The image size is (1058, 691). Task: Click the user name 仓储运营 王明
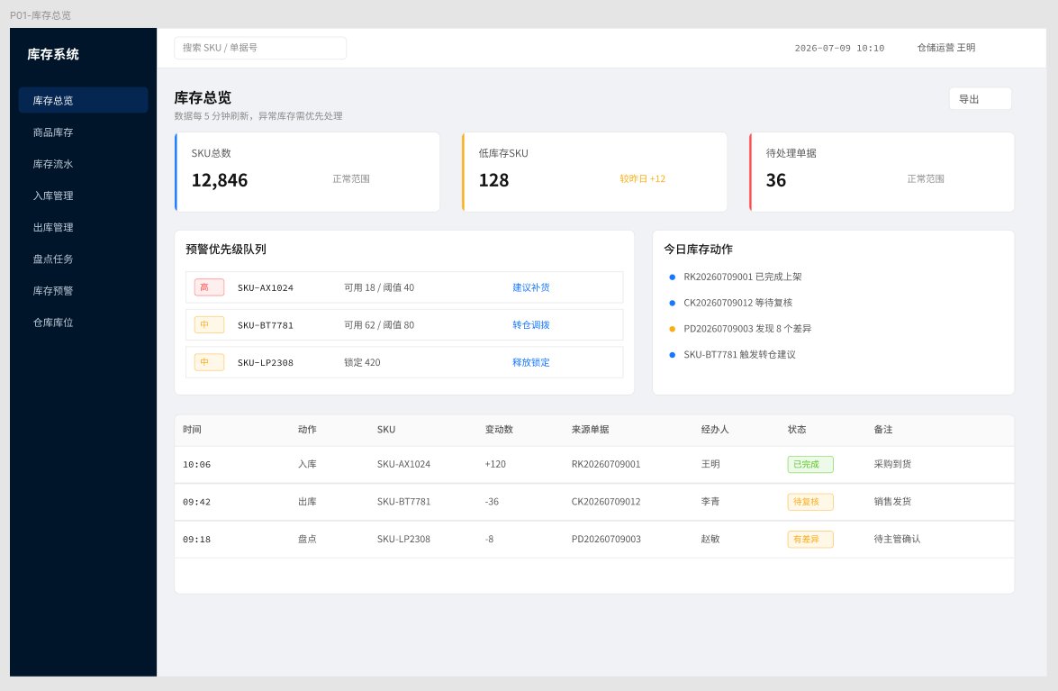tap(946, 48)
